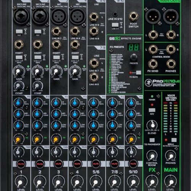Adjust the PAN knob on channel 9/10
Screen dimensions: 191x191
point(131,152)
